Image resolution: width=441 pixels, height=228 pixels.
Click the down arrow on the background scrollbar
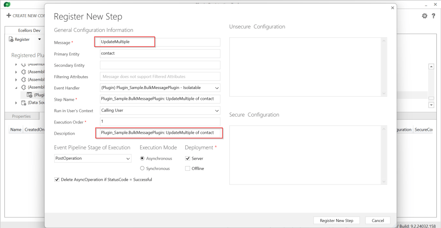(x=431, y=105)
